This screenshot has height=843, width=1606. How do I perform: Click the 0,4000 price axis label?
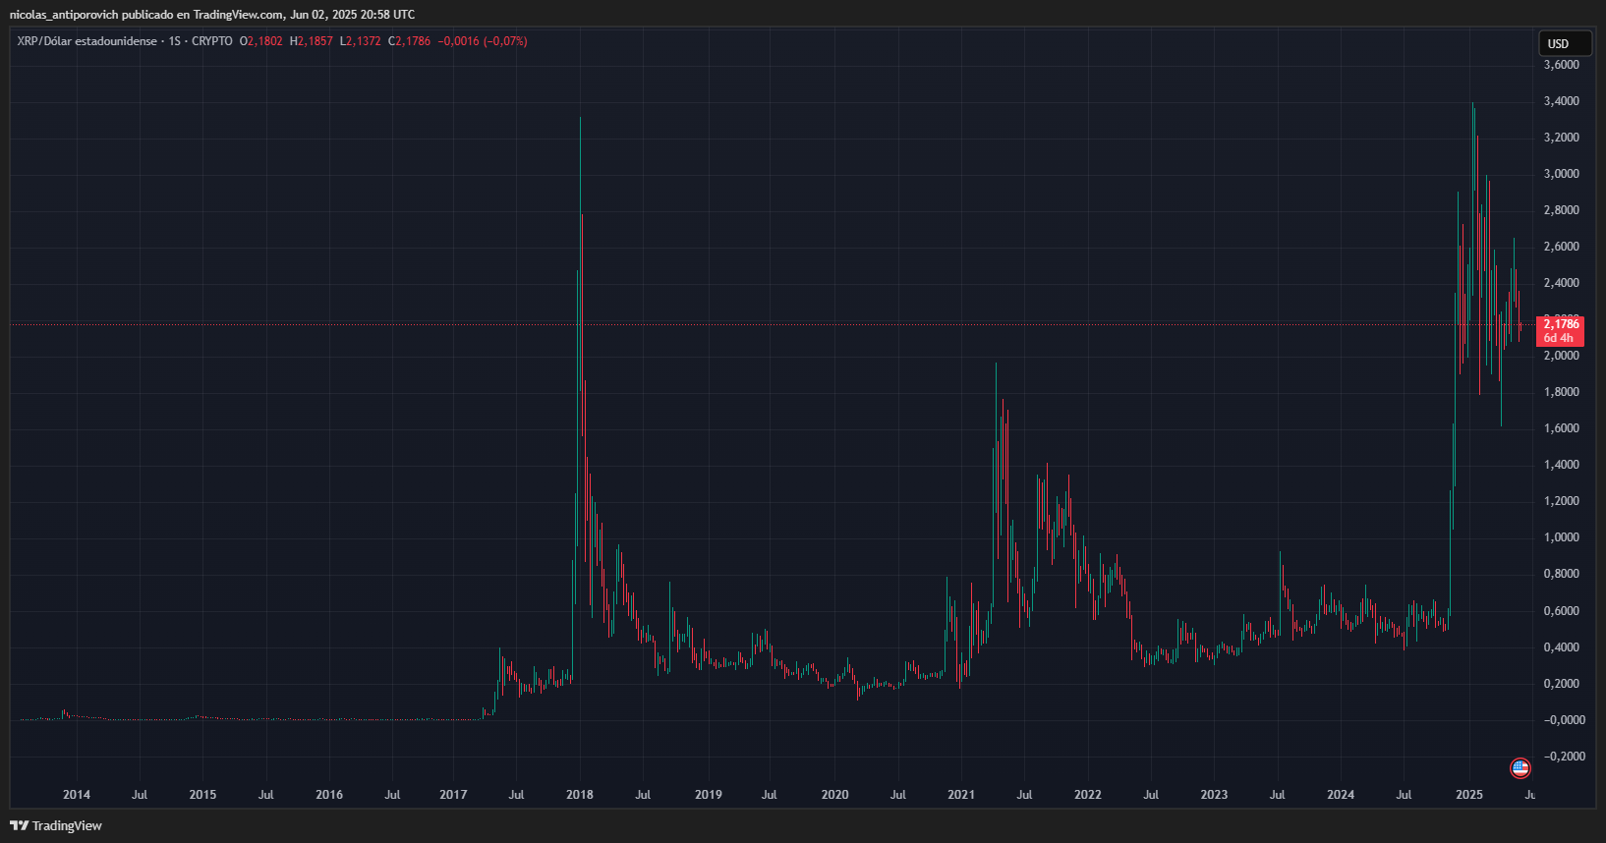point(1562,647)
